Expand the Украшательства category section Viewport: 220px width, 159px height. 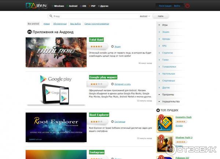click(159, 101)
